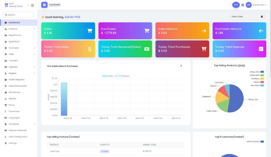Click the Purchases card cart-plus icon
This screenshot has height=157, width=271.
point(147,31)
